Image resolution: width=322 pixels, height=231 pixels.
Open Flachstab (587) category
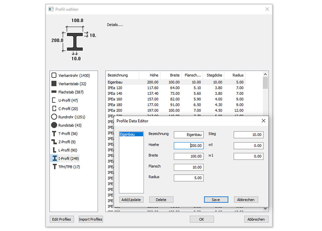tap(71, 92)
